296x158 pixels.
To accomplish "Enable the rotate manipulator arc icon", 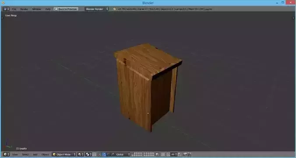I will 108,154.
